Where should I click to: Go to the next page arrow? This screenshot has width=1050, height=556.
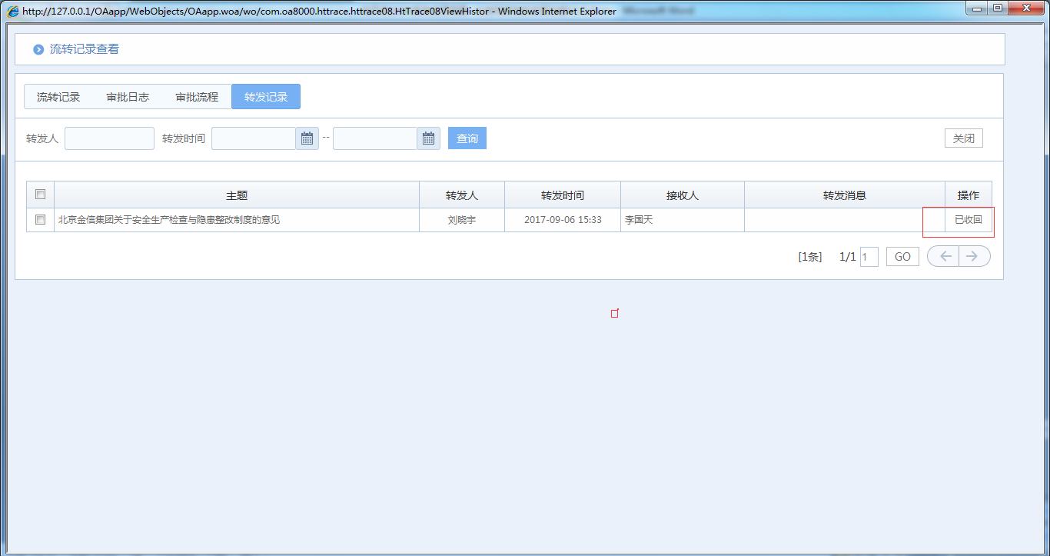974,256
